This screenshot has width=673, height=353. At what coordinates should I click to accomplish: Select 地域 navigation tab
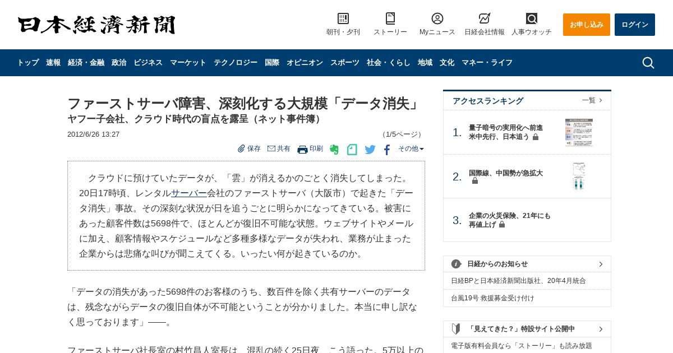425,63
